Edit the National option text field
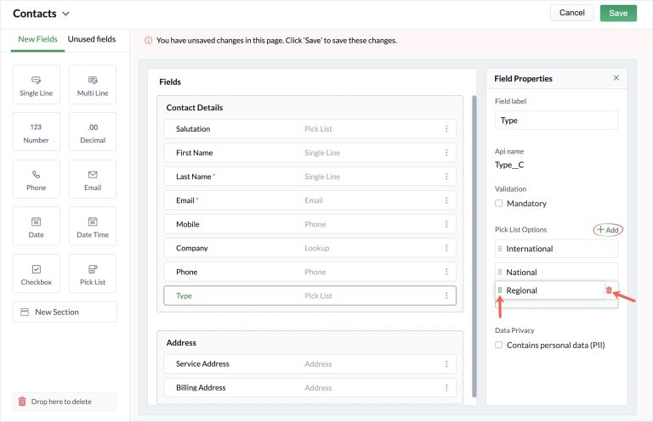653x422 pixels. [556, 273]
